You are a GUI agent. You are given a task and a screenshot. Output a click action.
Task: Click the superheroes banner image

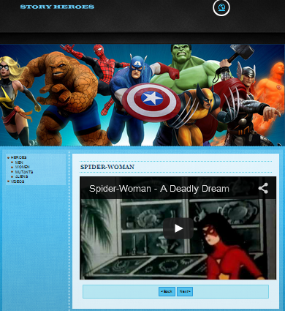coord(142,95)
